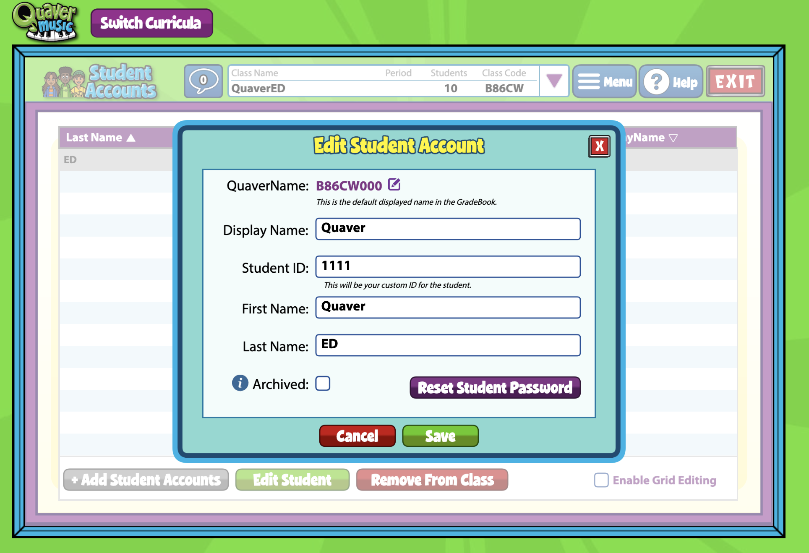Click the Display Name input field
Image resolution: width=809 pixels, height=553 pixels.
(448, 229)
